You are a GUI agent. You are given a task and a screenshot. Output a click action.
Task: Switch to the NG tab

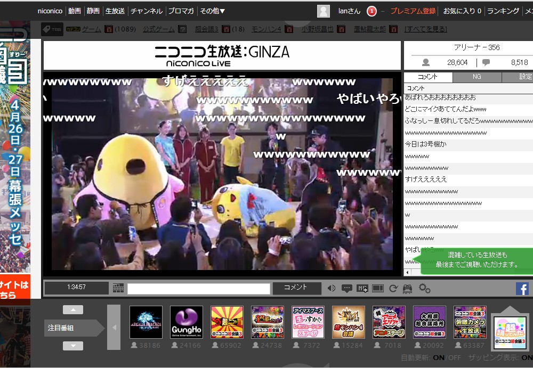[477, 77]
